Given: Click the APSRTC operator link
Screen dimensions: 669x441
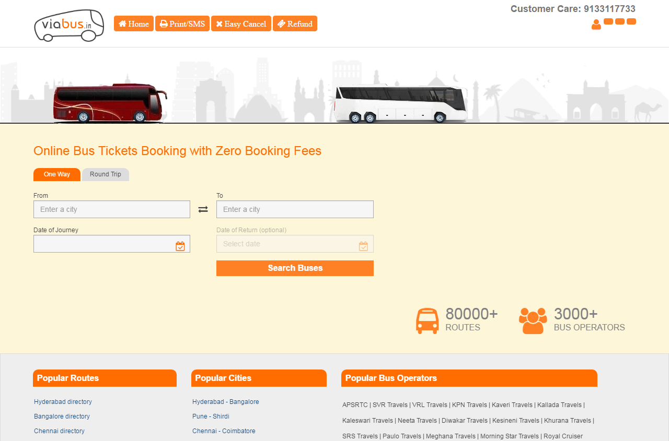Looking at the screenshot, I should [355, 405].
